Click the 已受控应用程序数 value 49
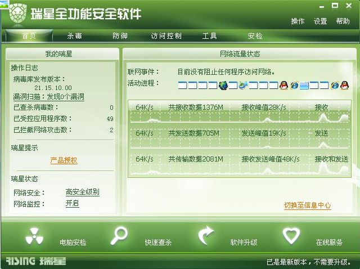Screen dimensions: 360x269 click(110, 119)
